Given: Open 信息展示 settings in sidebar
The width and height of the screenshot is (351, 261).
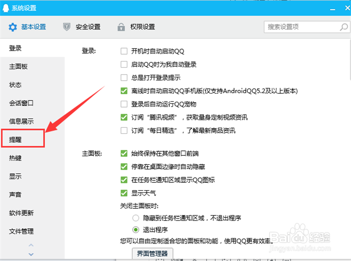Looking at the screenshot, I should coord(21,121).
